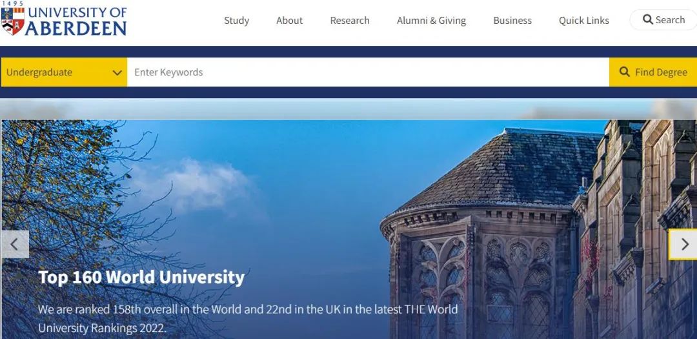Open the Study menu
Image resolution: width=697 pixels, height=339 pixels.
pyautogui.click(x=236, y=21)
